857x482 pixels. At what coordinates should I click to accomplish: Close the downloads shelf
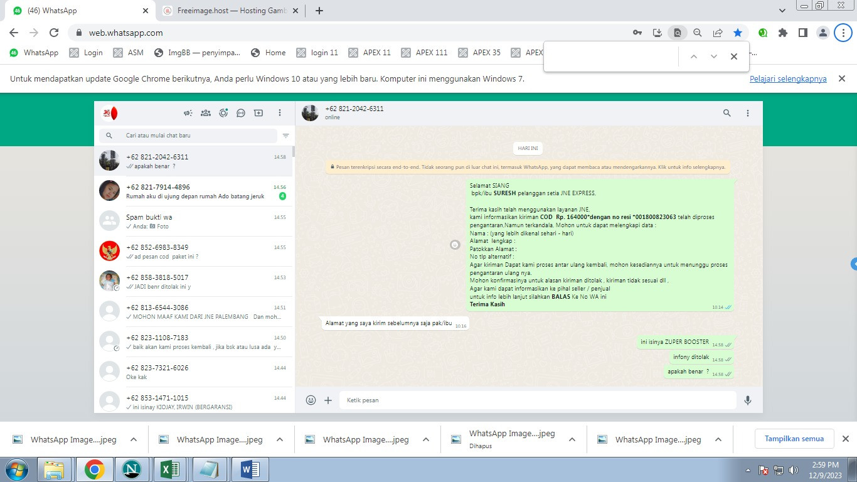click(x=845, y=439)
